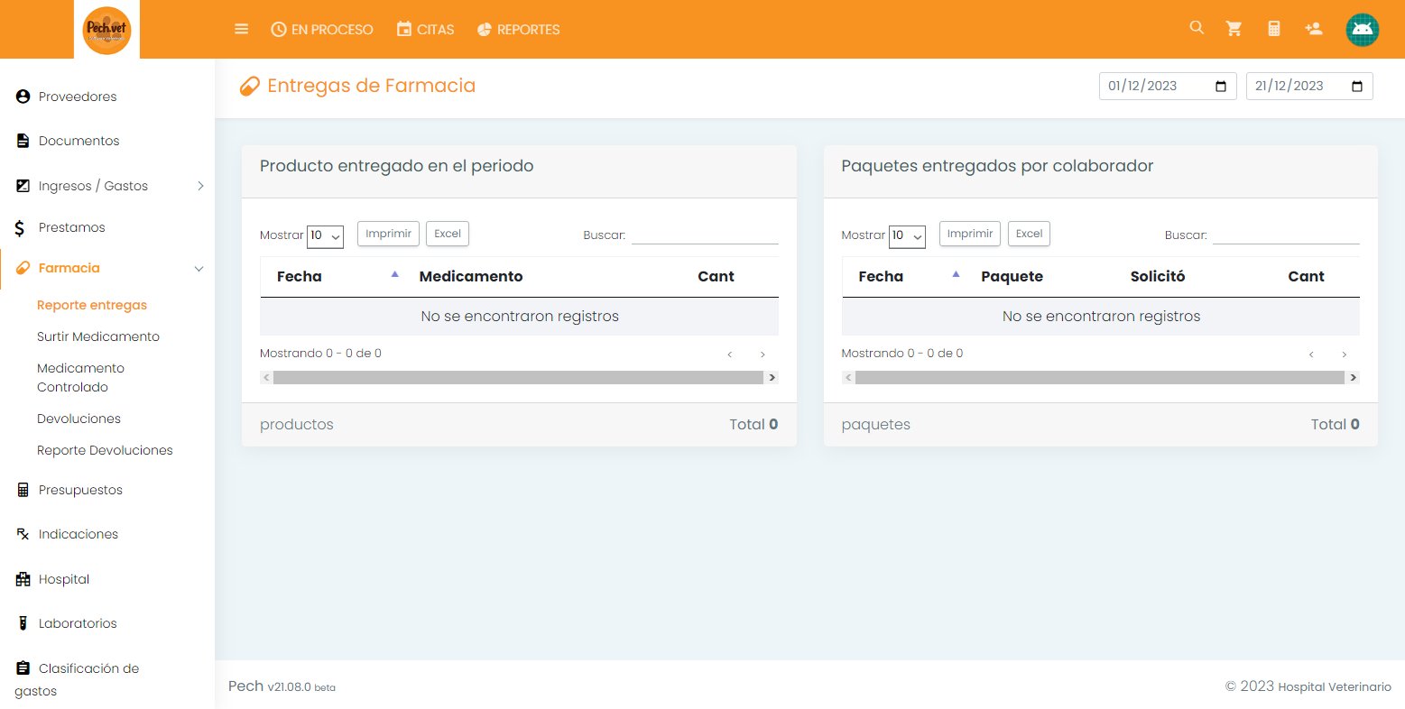Click the hamburger menu icon
Viewport: 1405px width, 709px height.
241,29
